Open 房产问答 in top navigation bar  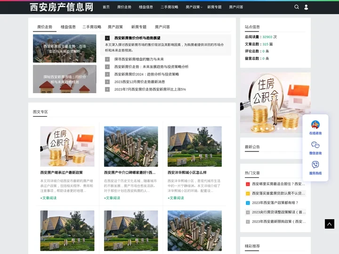pos(236,7)
